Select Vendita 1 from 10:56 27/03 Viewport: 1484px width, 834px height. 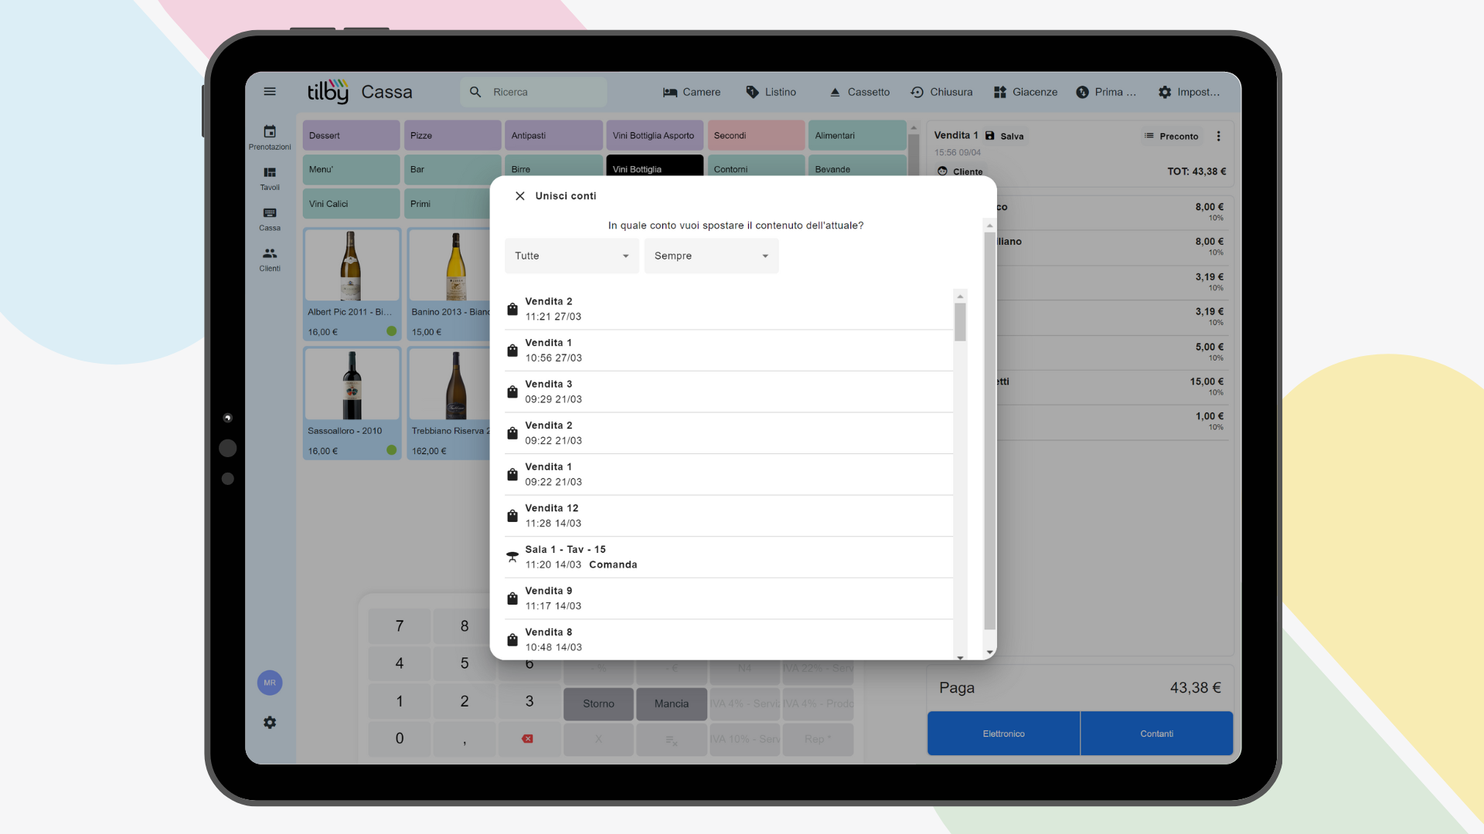[x=728, y=351]
